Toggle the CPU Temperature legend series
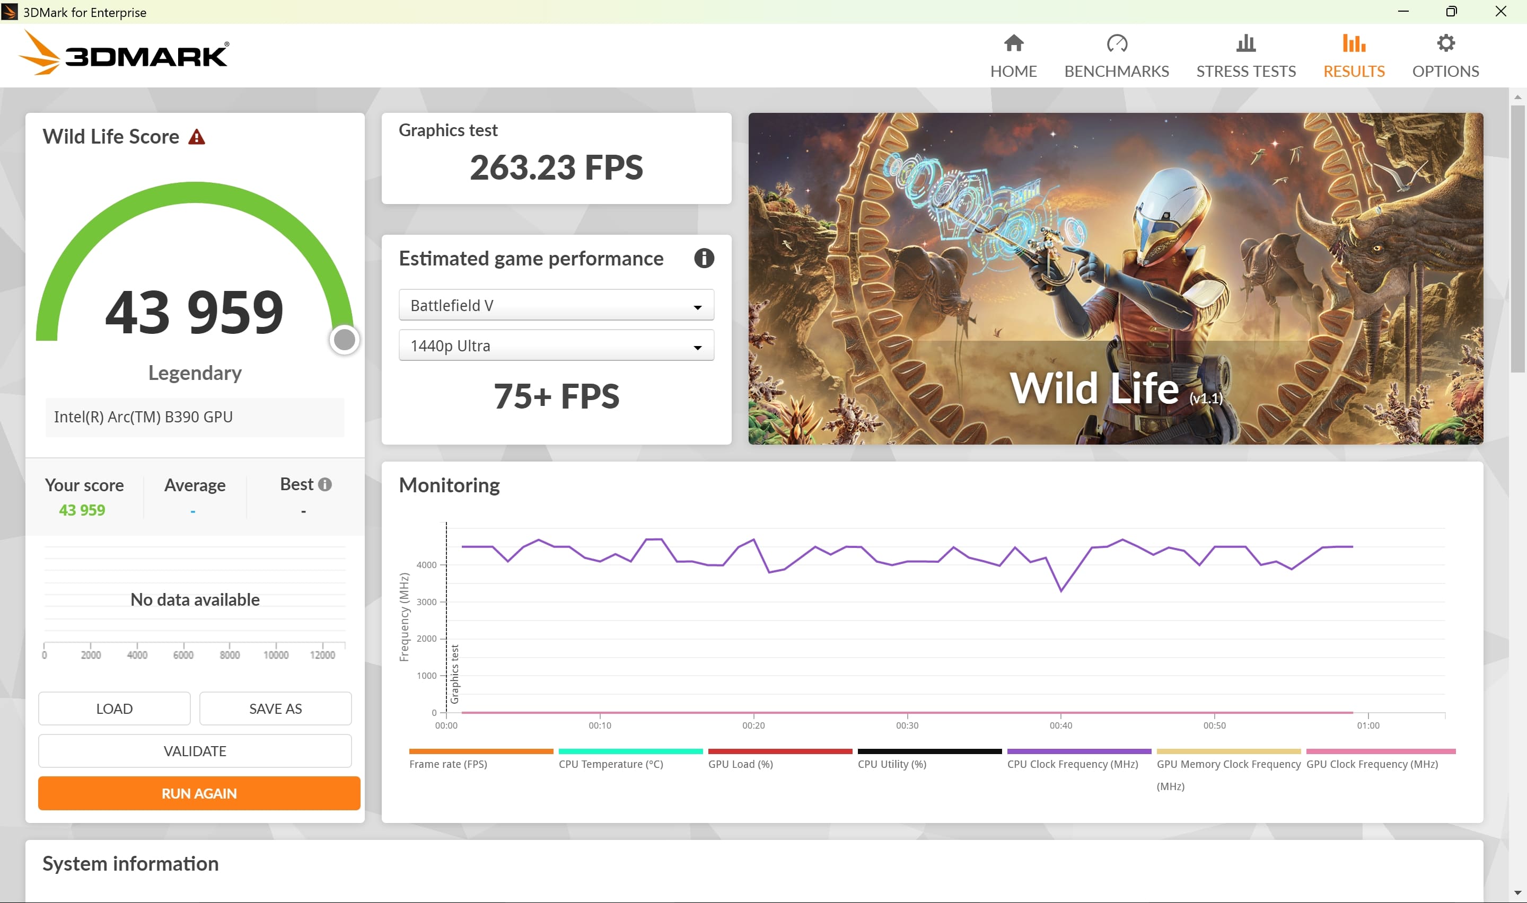Image resolution: width=1527 pixels, height=903 pixels. point(610,764)
